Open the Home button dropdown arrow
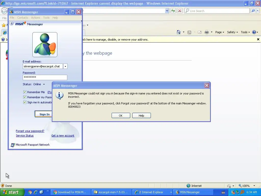Viewport: 261px width, 196px height. (184, 32)
